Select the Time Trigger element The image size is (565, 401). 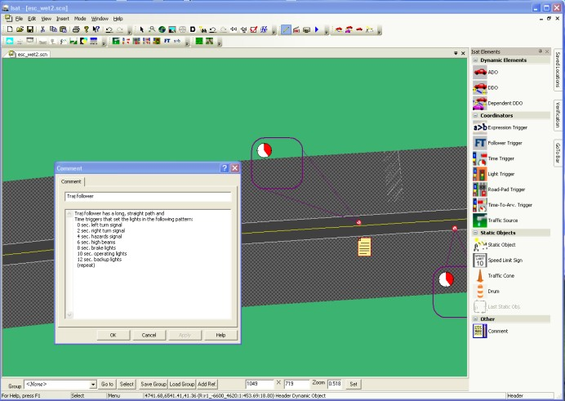tap(480, 158)
